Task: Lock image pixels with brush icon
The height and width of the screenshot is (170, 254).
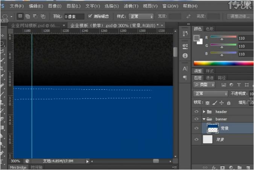Action: (x=214, y=103)
